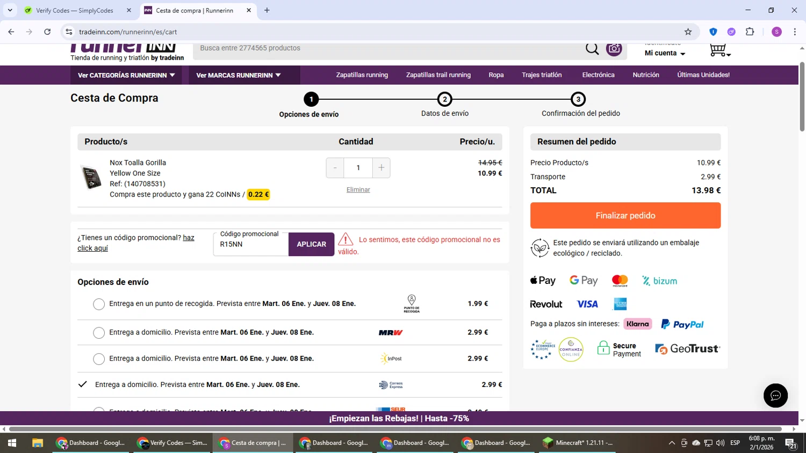Click the Nox Toalla Gorilla product thumbnail
Viewport: 806px width, 453px height.
tap(91, 177)
